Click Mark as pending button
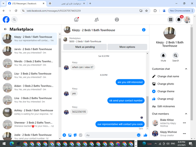 point(85,47)
